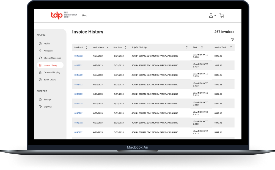Click the Sign Out door icon

[40, 107]
